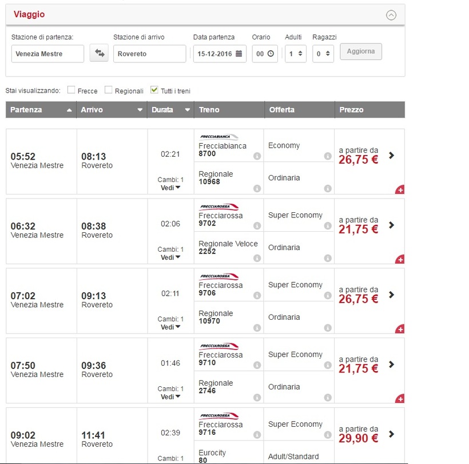Click the Stazione di arrivo field

click(x=149, y=54)
